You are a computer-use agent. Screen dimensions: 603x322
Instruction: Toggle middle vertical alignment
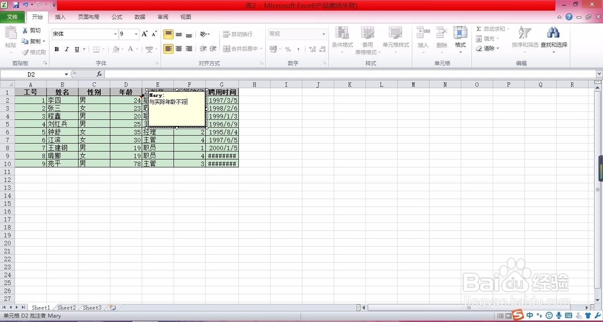[179, 34]
